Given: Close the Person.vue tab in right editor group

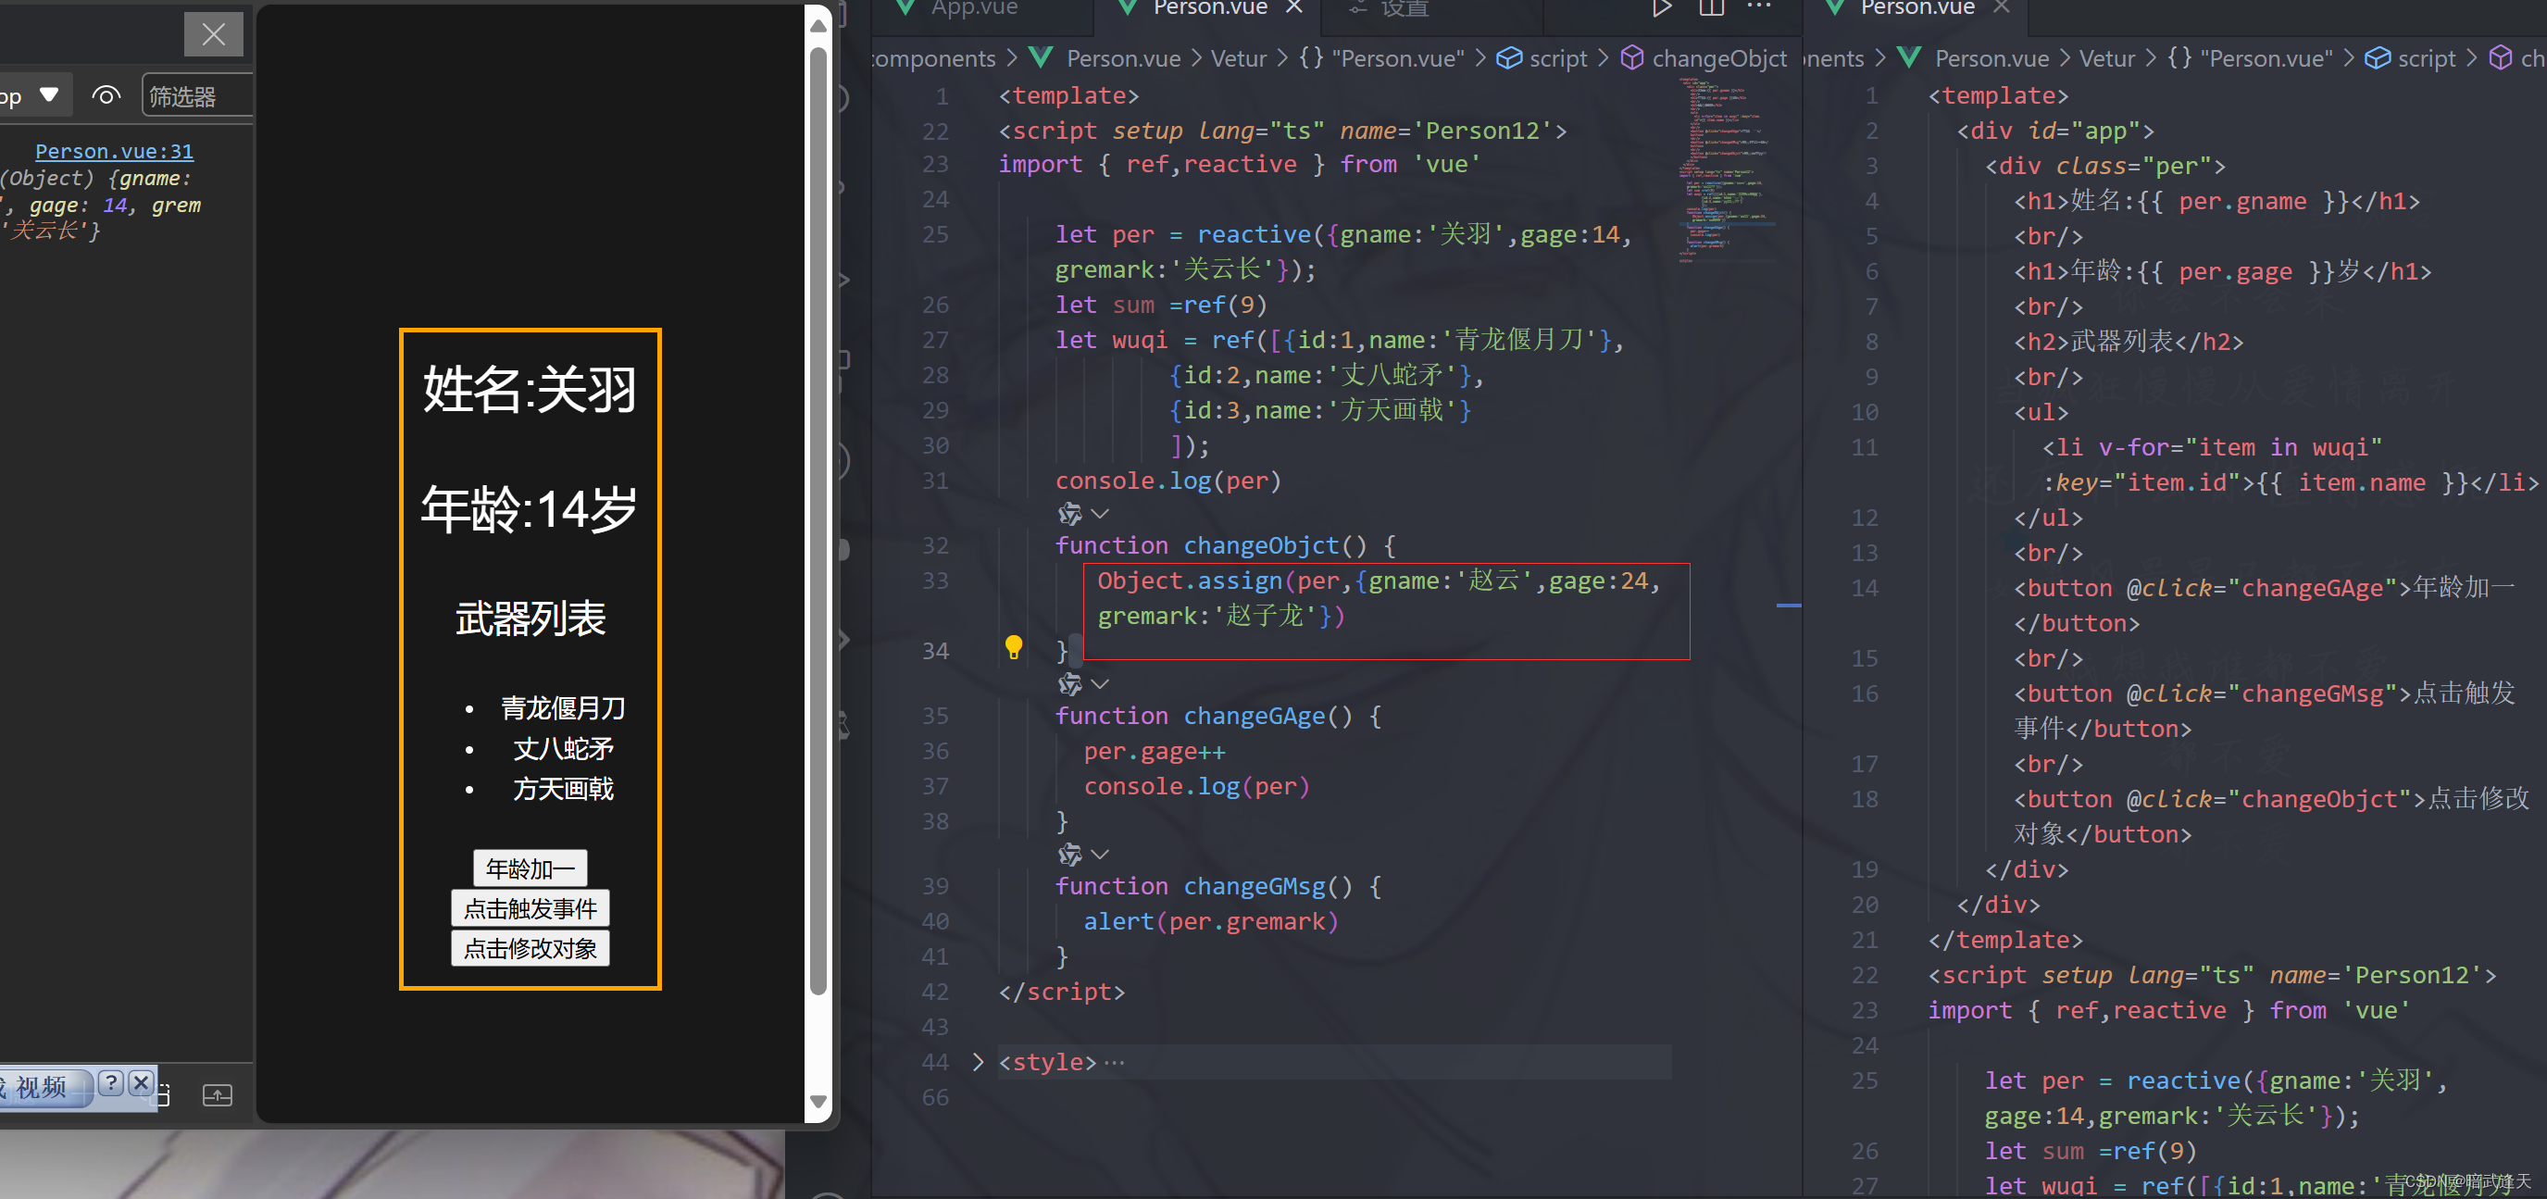Looking at the screenshot, I should tap(2002, 6).
